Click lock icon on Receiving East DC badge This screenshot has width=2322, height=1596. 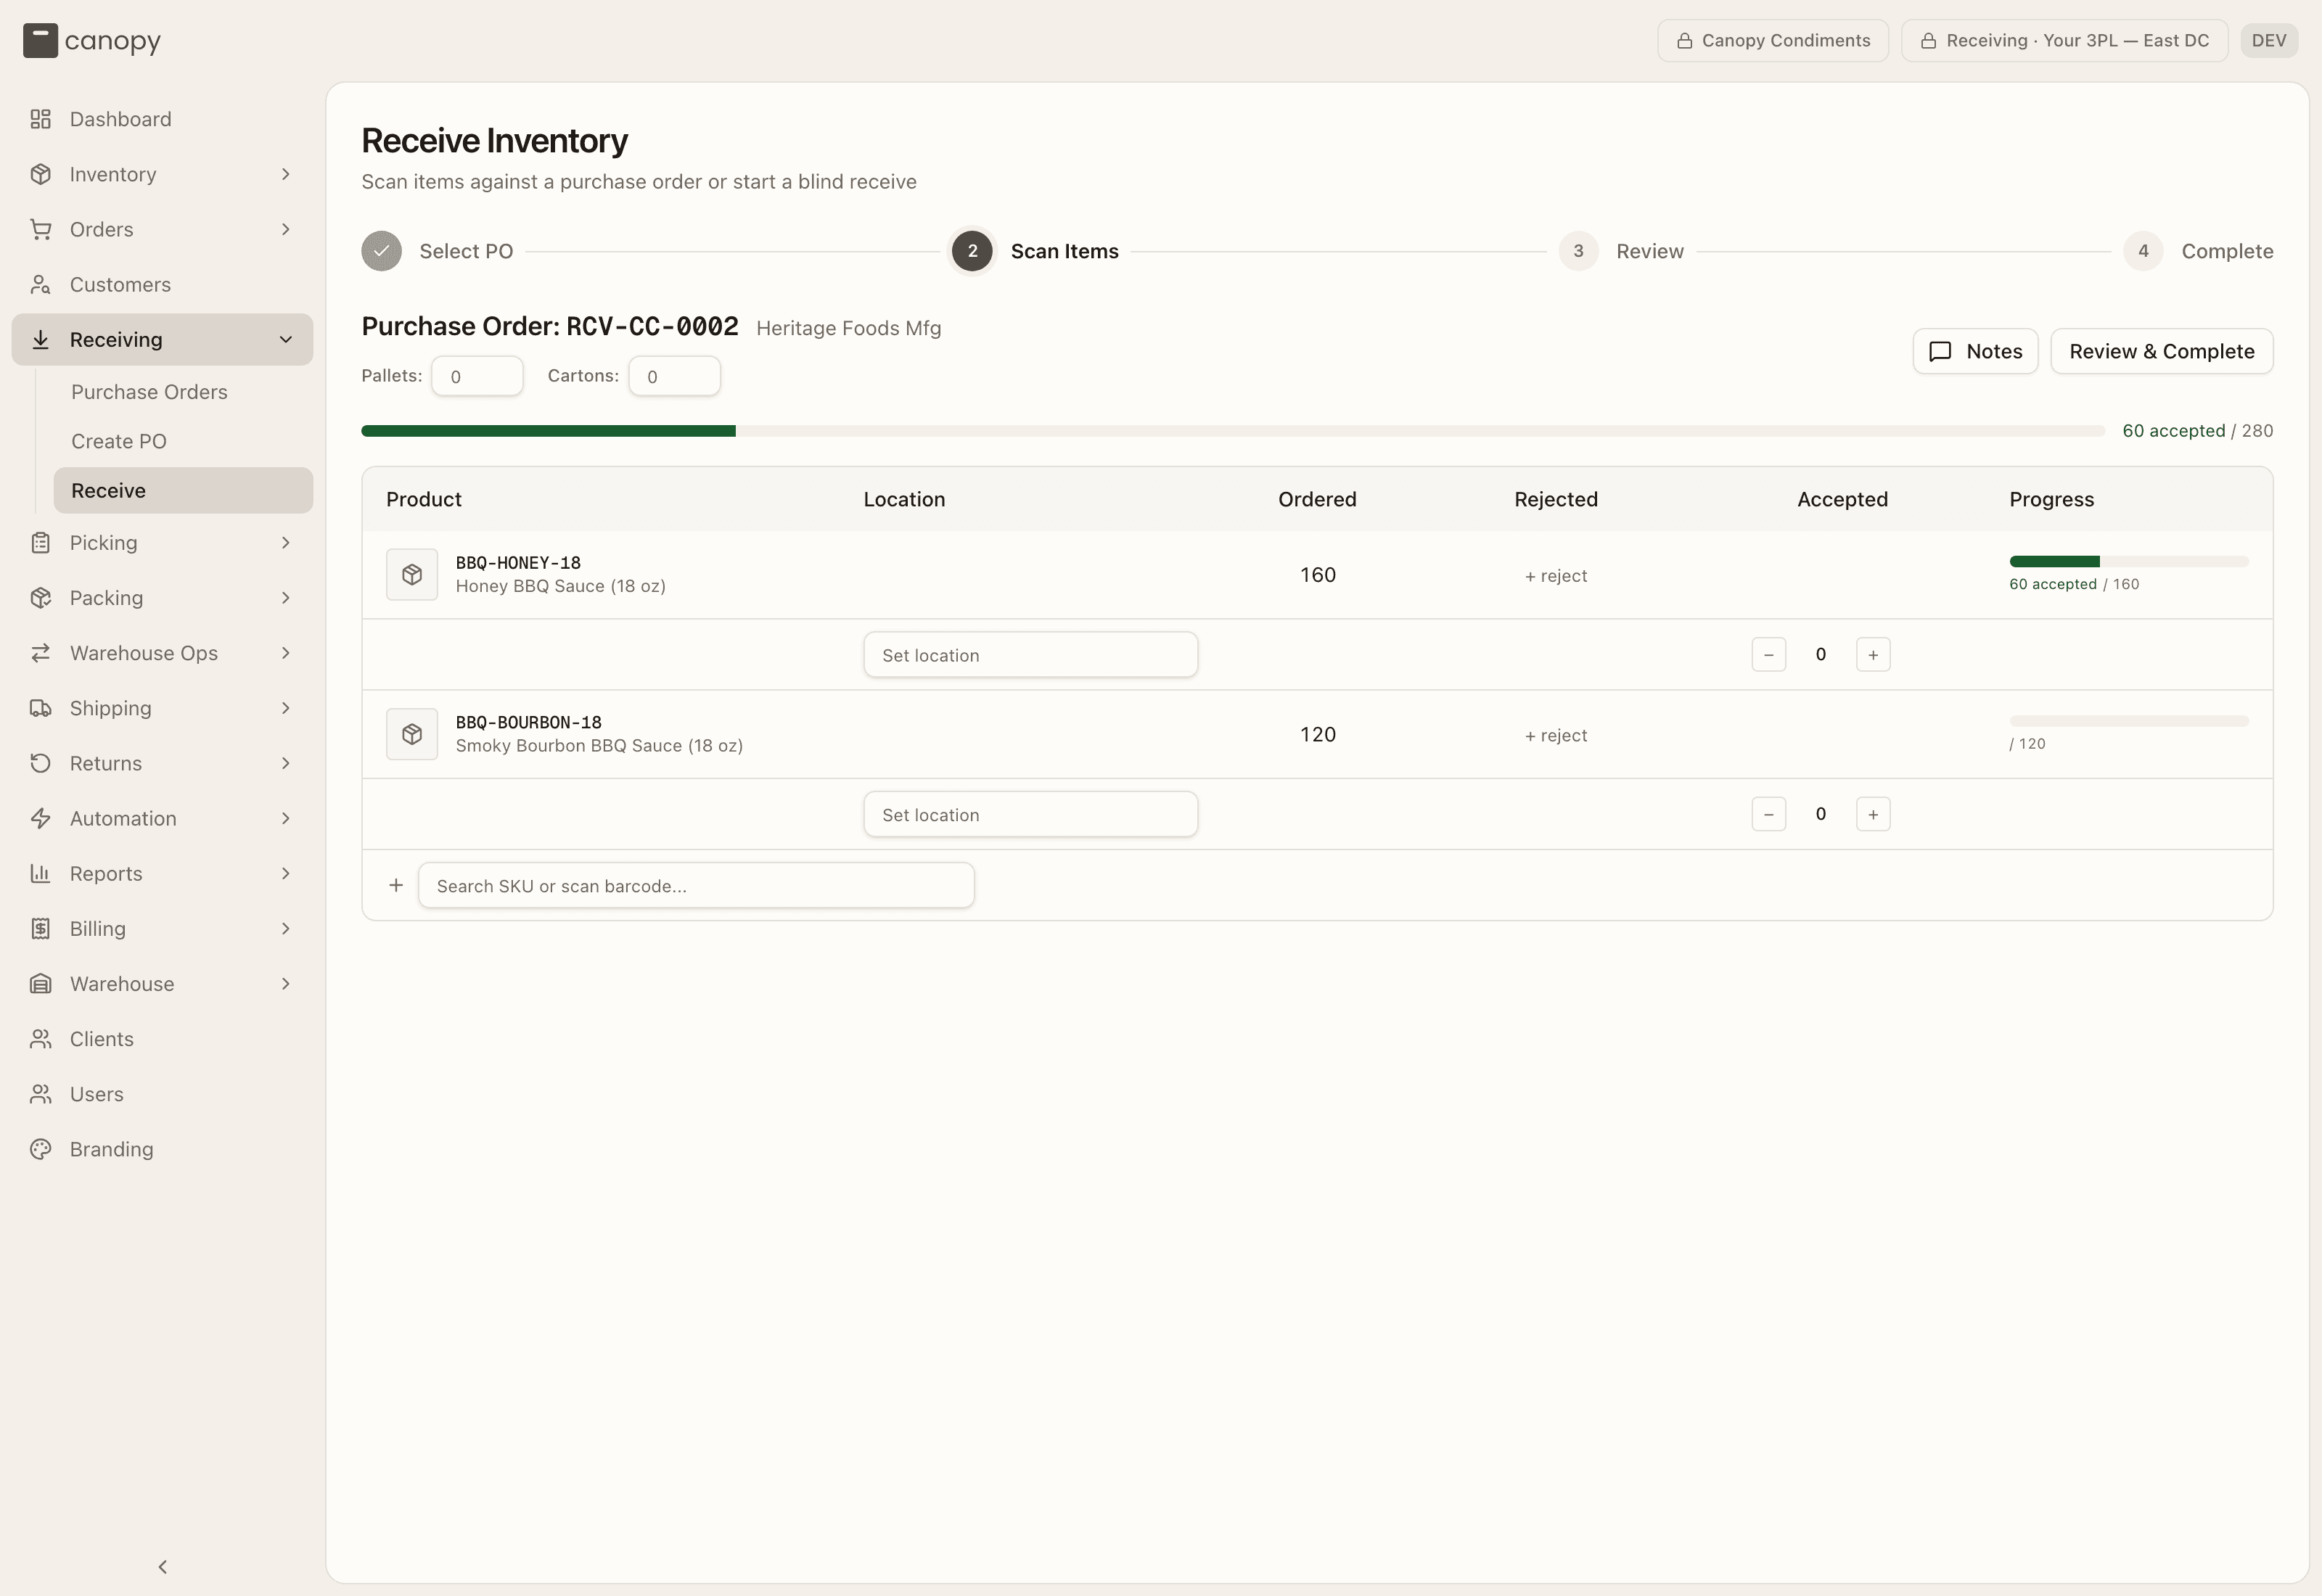point(1928,41)
